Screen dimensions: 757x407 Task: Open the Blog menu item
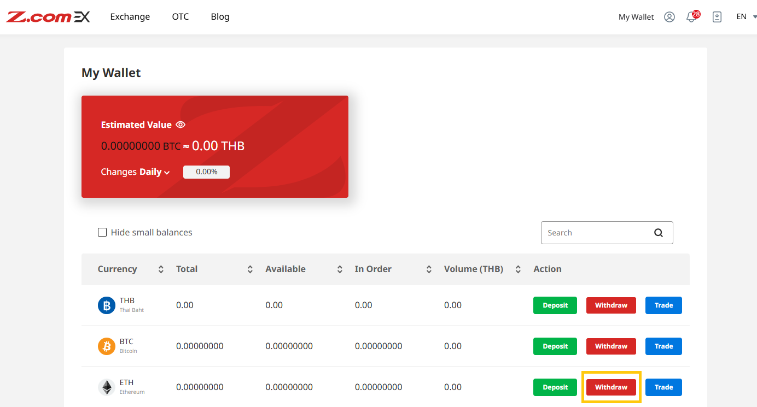click(220, 16)
